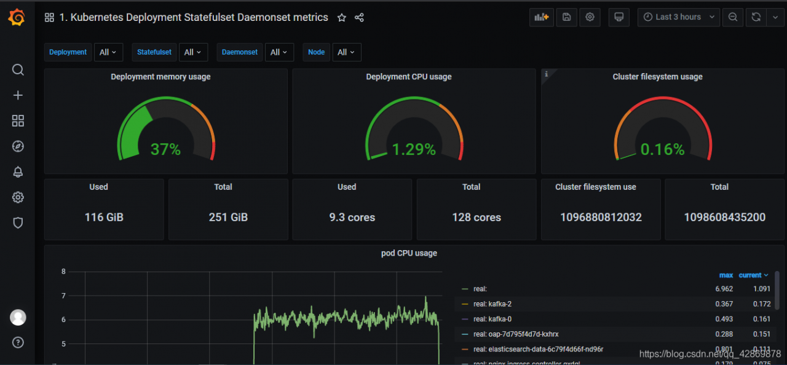The width and height of the screenshot is (787, 365).
Task: Open Configuration gear in sidebar
Action: tap(18, 197)
